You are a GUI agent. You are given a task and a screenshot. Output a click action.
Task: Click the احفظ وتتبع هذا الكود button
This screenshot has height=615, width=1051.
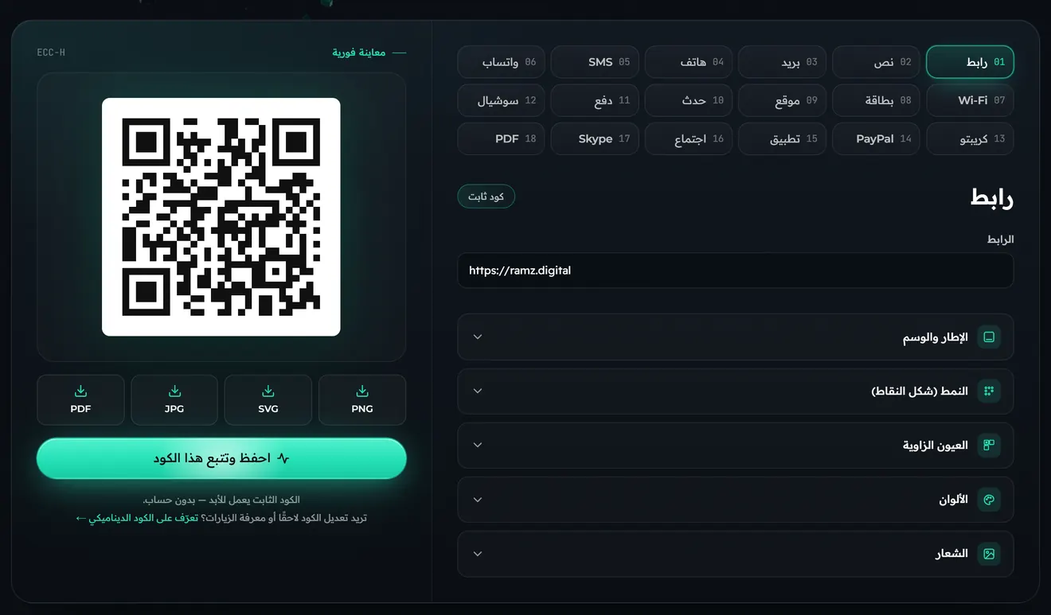[x=221, y=458]
